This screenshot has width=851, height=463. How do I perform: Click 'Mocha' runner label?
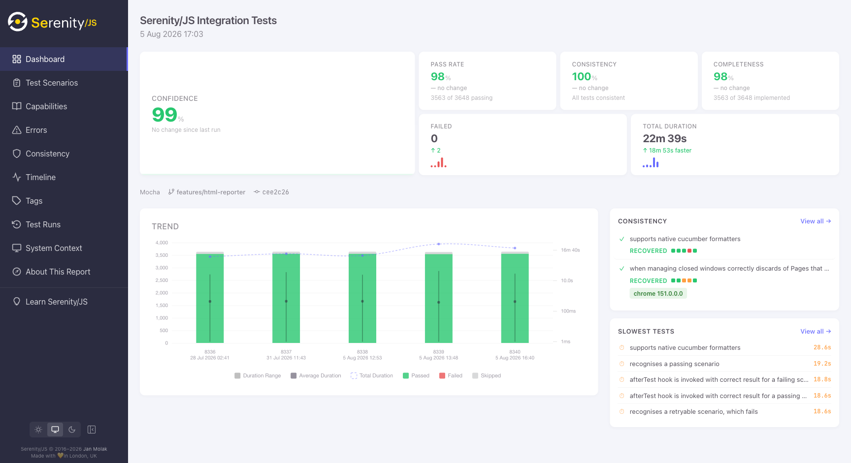(150, 192)
